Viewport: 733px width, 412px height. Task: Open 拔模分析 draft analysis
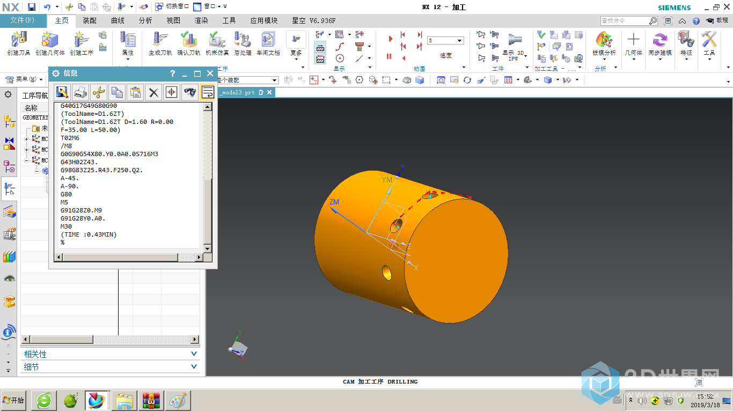tap(604, 44)
